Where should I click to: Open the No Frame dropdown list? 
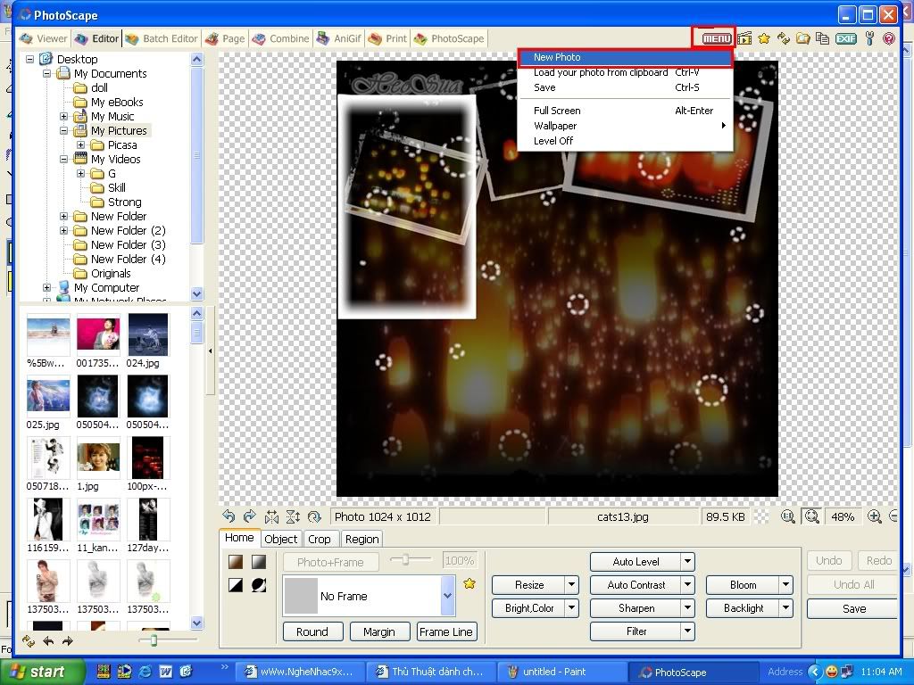tap(448, 596)
